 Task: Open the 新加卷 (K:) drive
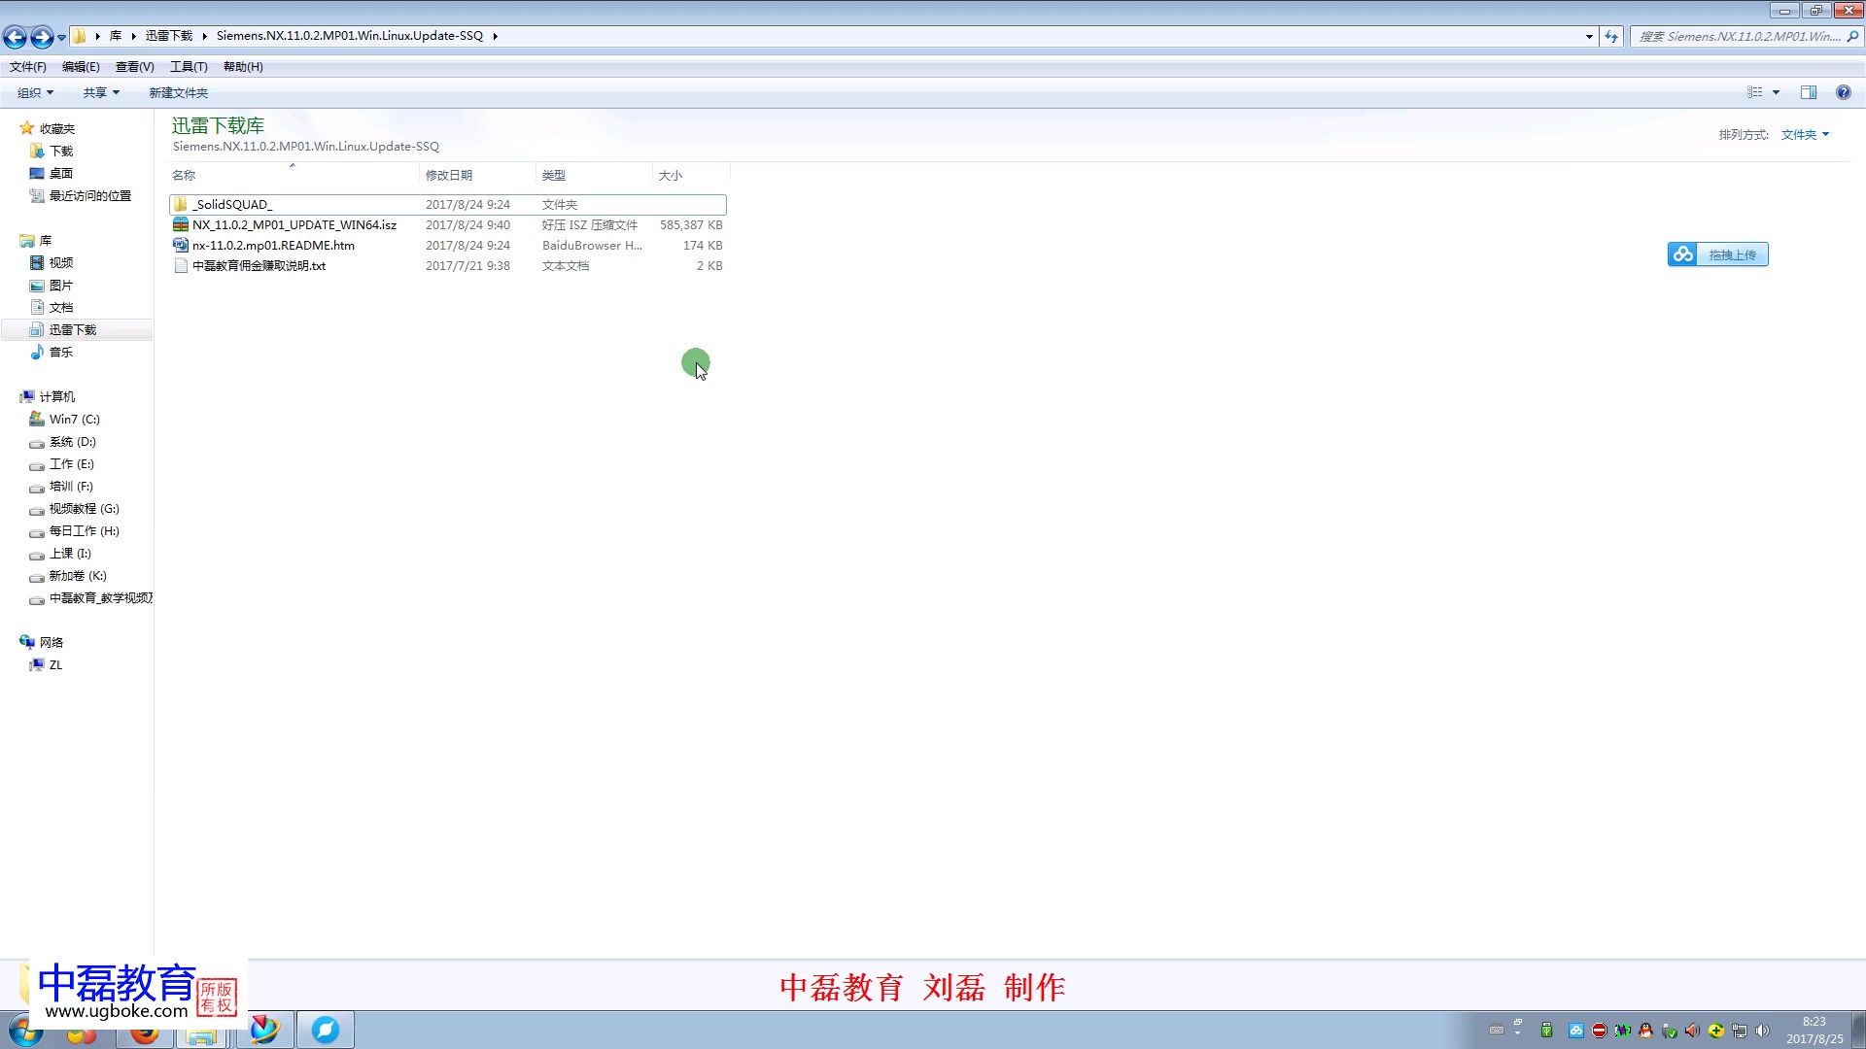click(x=78, y=575)
